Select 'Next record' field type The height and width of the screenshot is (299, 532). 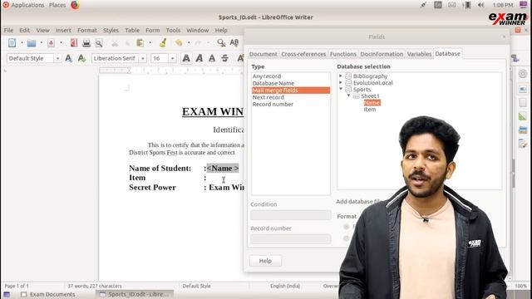tap(291, 97)
